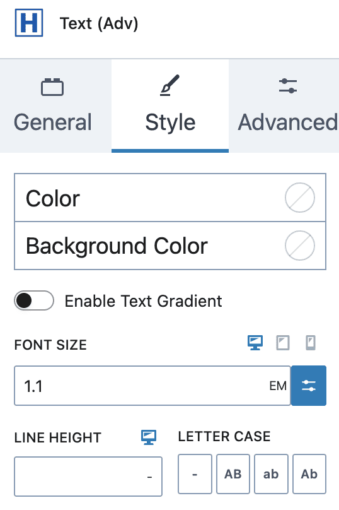Click the Advanced tab sliders icon

point(288,86)
